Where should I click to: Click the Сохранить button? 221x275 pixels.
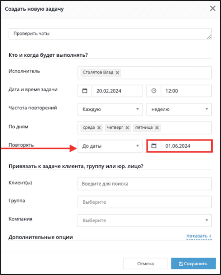pyautogui.click(x=193, y=263)
